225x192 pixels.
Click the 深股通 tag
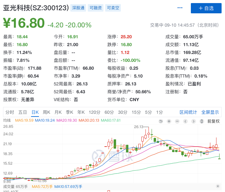point(78,8)
